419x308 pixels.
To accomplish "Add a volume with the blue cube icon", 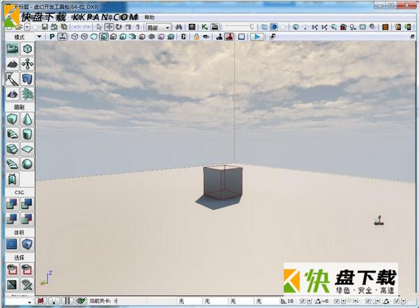I will coord(27,244).
